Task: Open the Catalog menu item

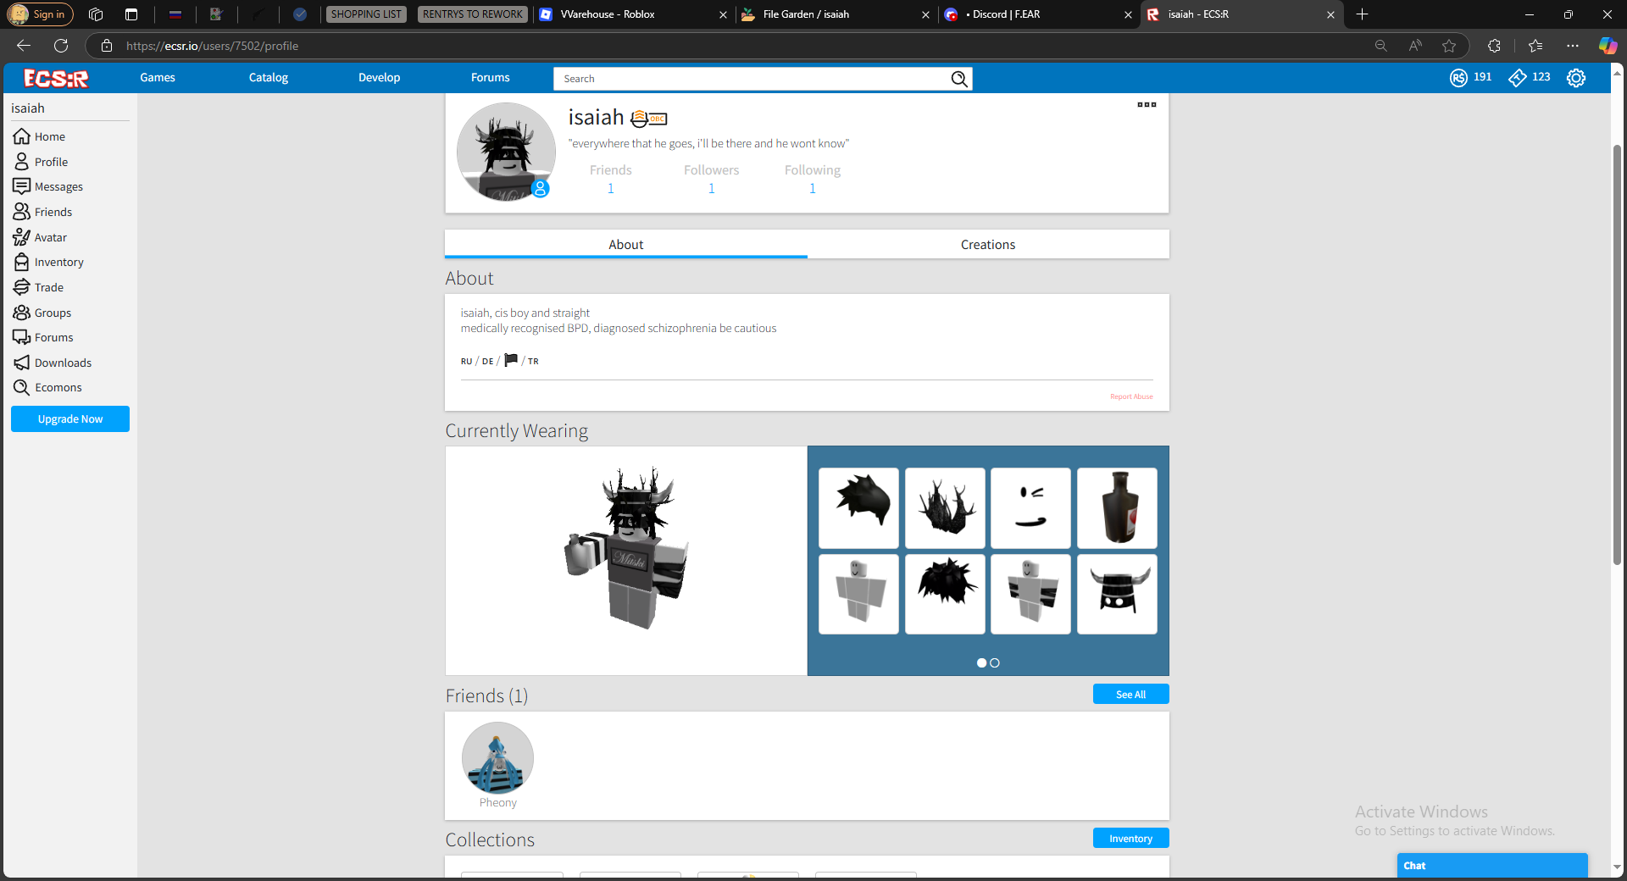Action: (268, 78)
